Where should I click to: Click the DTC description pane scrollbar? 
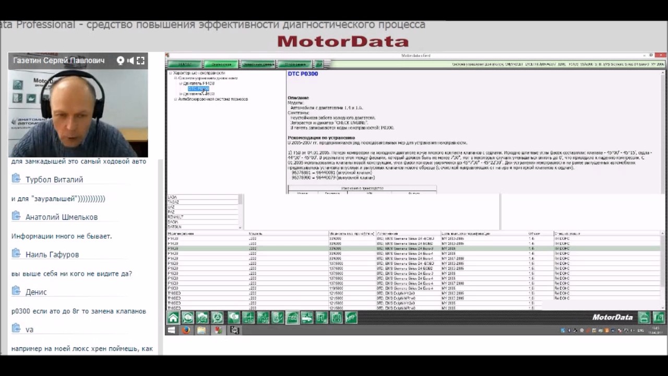pyautogui.click(x=664, y=132)
